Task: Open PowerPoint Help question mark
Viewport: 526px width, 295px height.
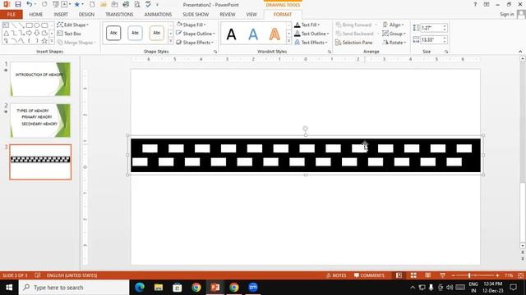Action: pos(475,4)
